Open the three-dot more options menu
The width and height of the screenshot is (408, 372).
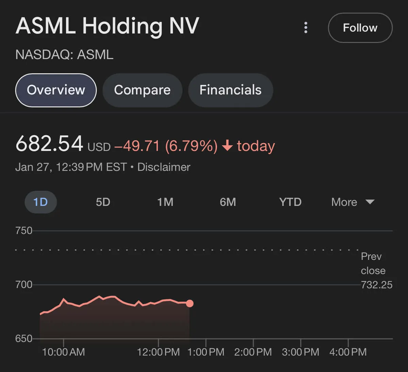[306, 28]
